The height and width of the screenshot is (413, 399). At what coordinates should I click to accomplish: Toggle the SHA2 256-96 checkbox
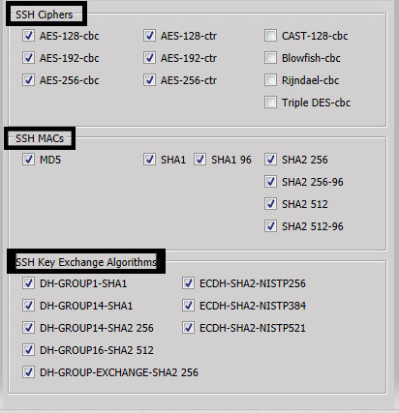pos(270,182)
